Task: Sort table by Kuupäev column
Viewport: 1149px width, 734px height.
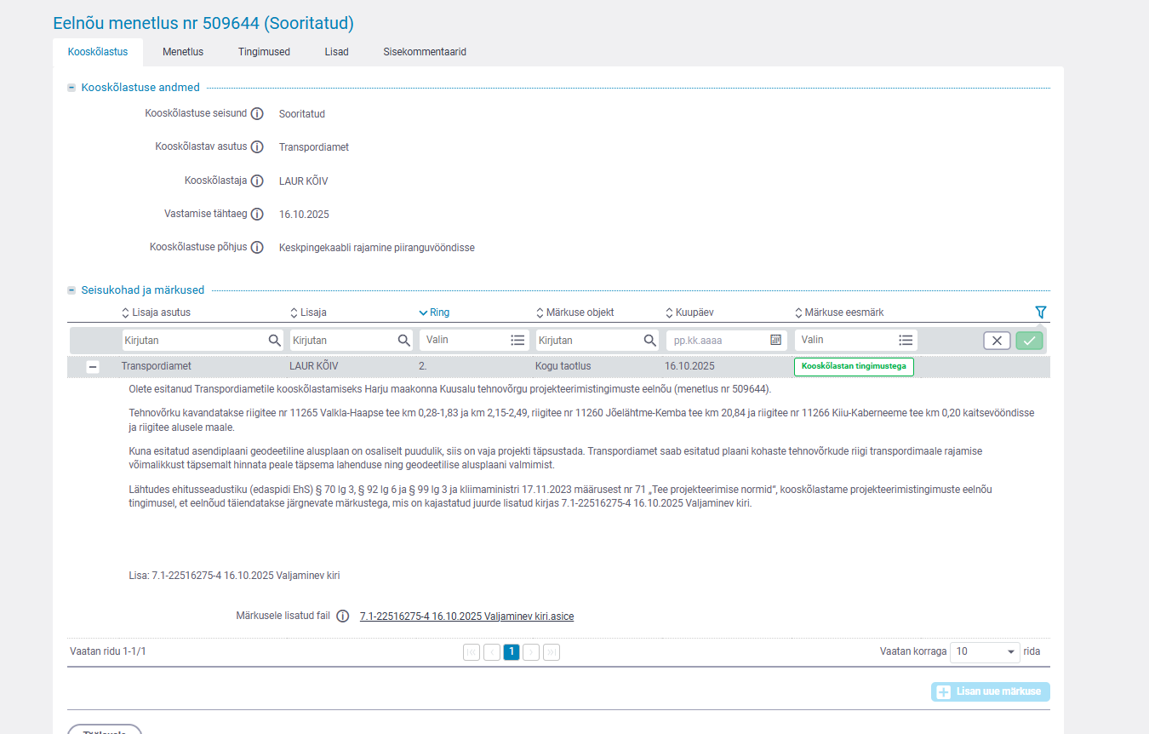Action: click(x=692, y=313)
